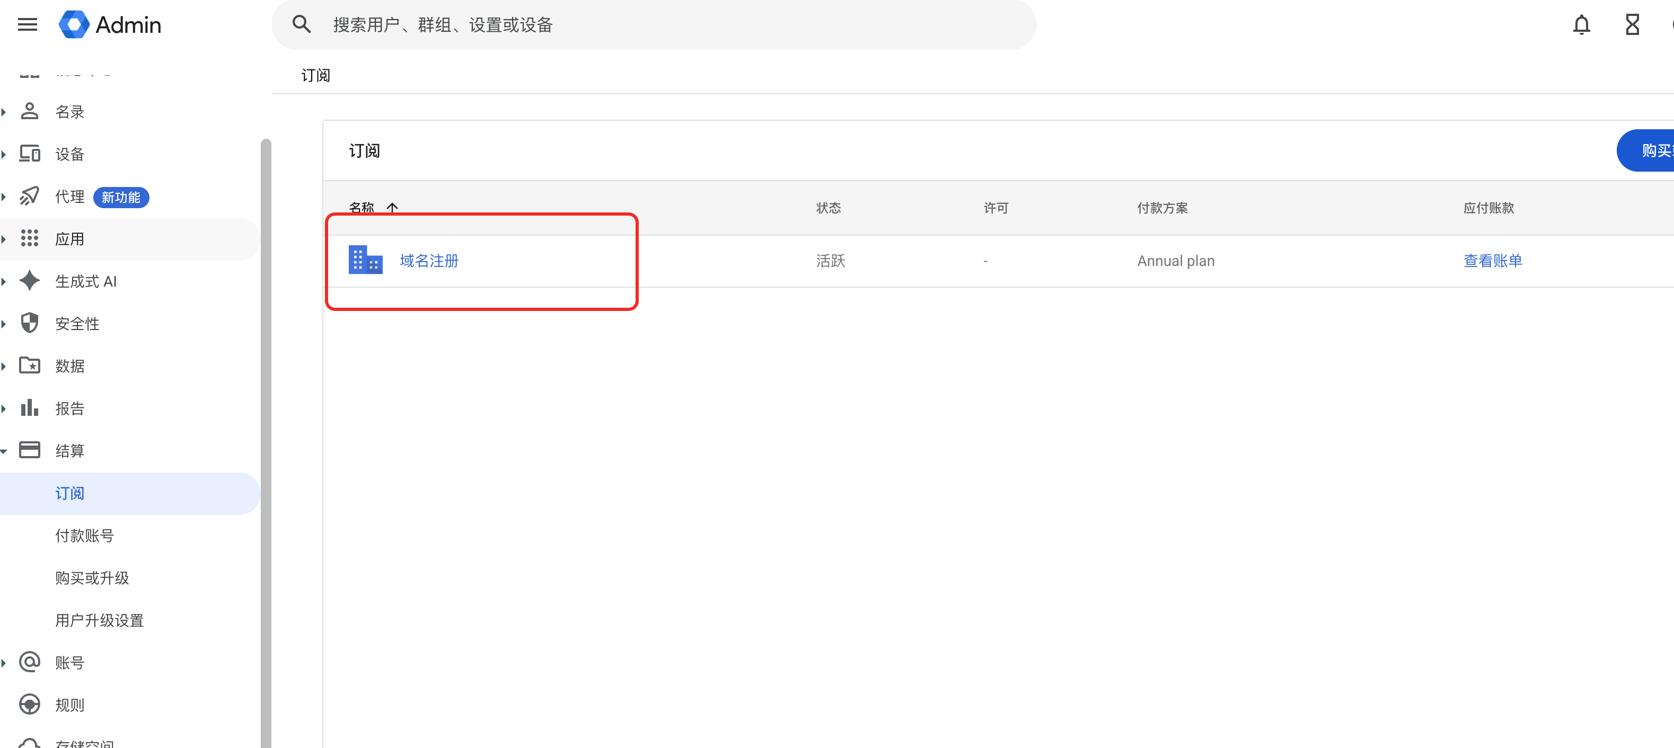Click the 查看账单 link

point(1493,261)
